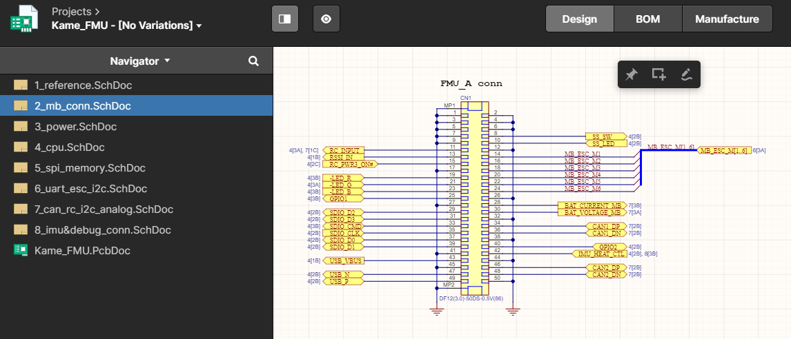Select the RC_INPUT port
791x339 pixels.
342,150
